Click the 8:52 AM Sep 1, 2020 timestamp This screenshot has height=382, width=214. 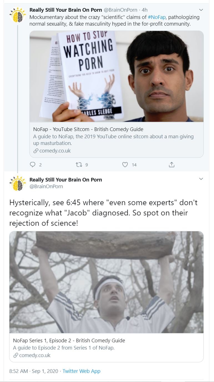coord(34,371)
